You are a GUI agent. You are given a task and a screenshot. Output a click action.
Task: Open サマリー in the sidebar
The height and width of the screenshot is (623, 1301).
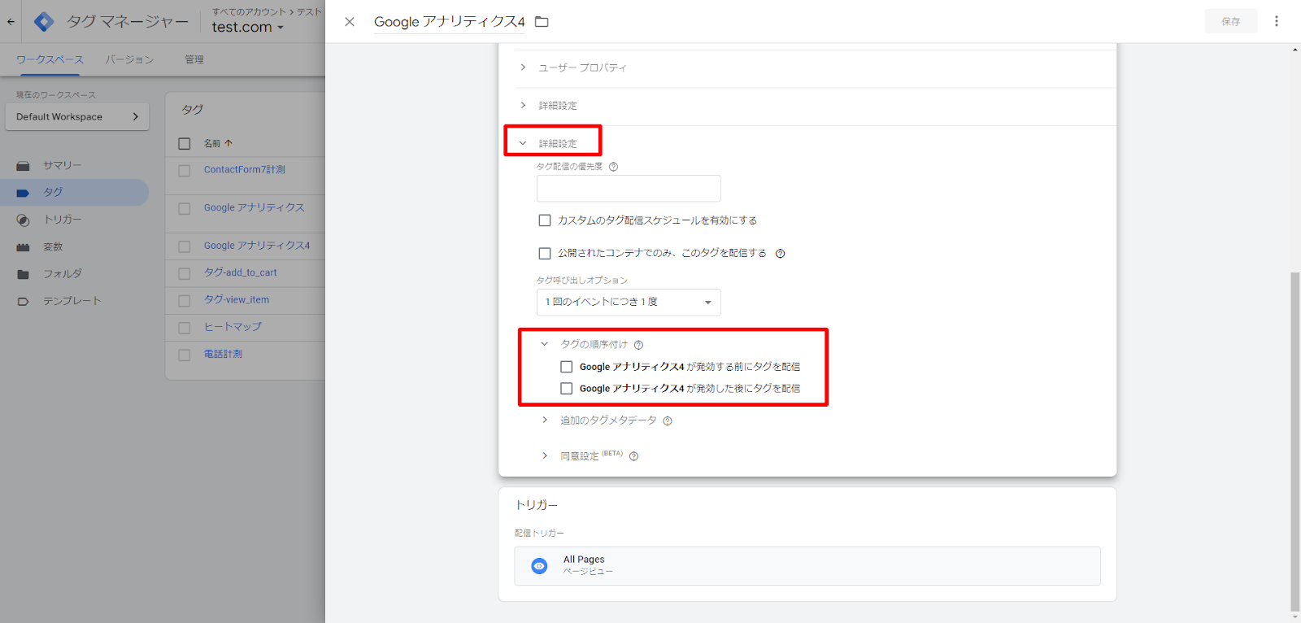pyautogui.click(x=63, y=166)
